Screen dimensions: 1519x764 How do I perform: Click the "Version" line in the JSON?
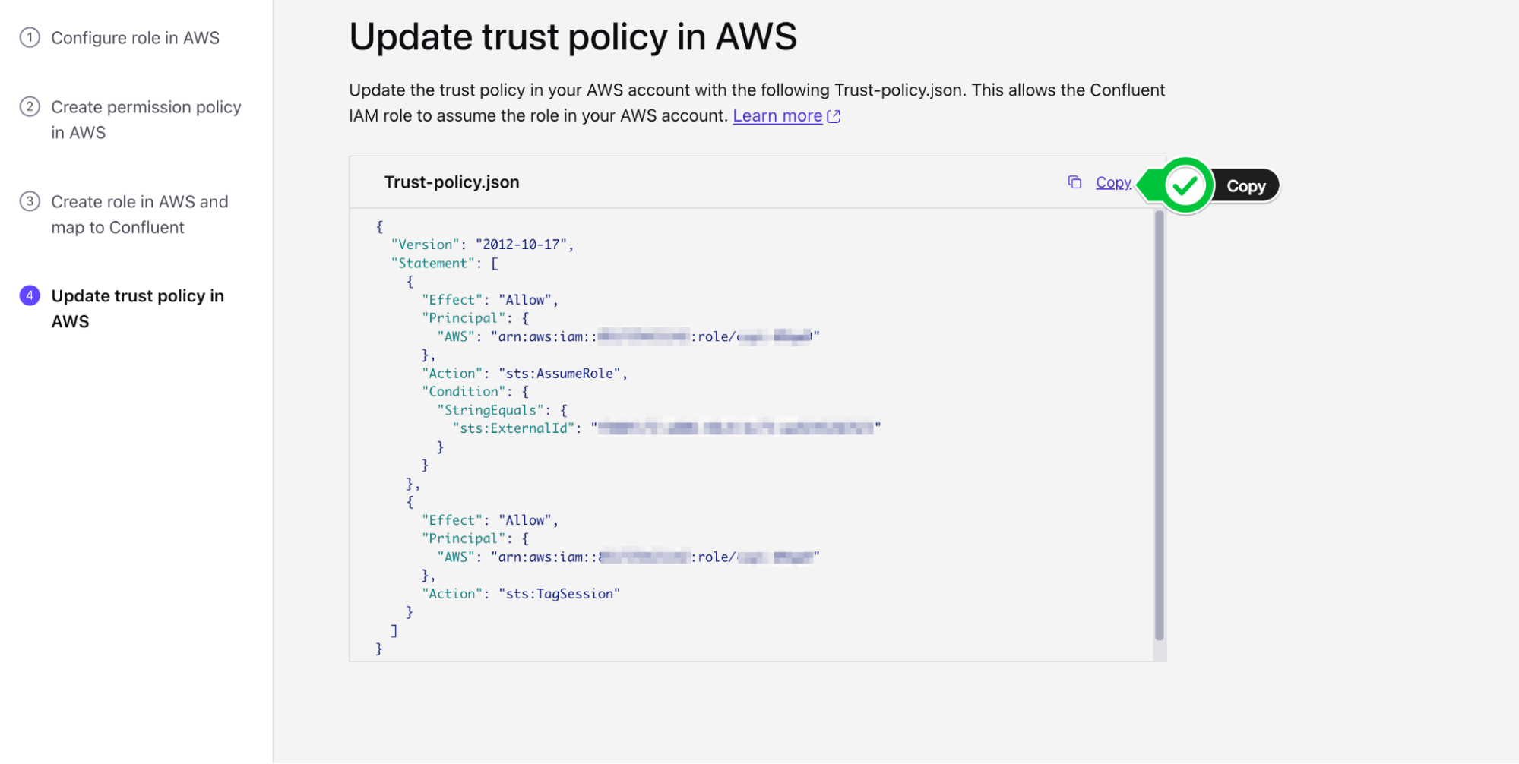point(482,245)
